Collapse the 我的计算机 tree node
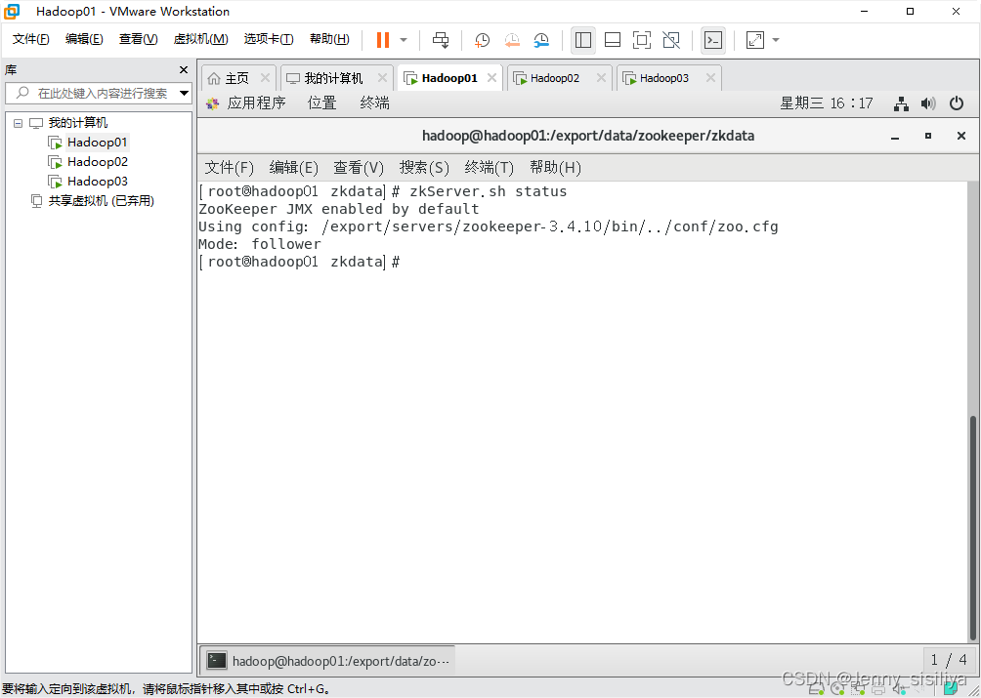The height and width of the screenshot is (698, 981). (x=18, y=123)
